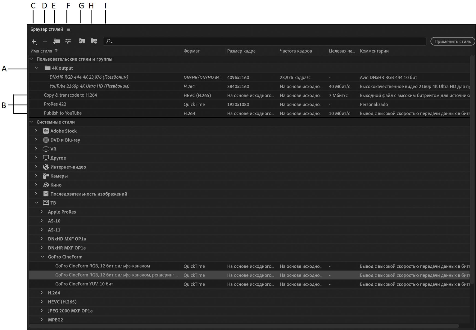Viewport: 476px width, 330px height.
Task: Click the VR headset category icon
Action: click(x=46, y=149)
